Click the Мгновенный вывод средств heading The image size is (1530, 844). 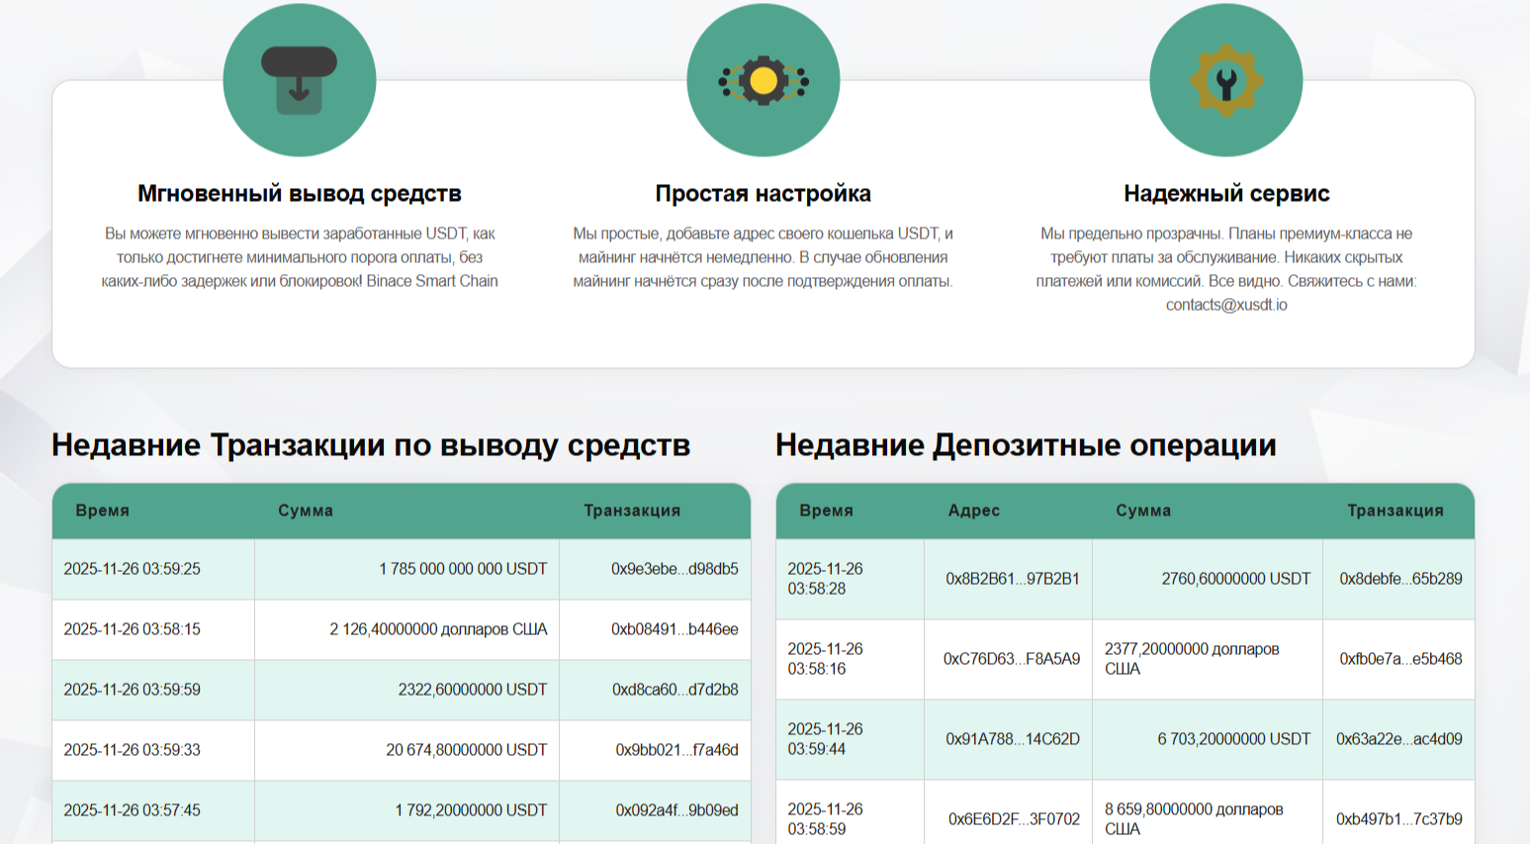(300, 193)
